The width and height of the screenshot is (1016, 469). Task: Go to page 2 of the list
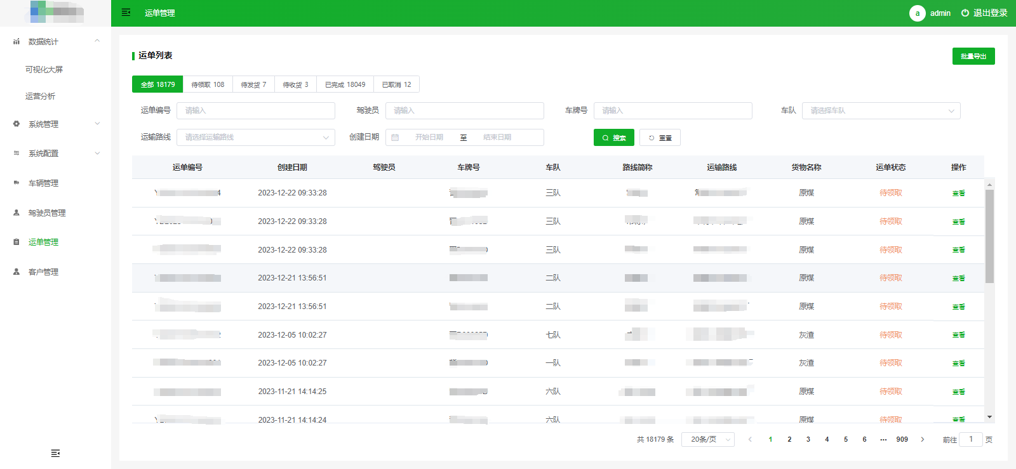[x=789, y=439]
